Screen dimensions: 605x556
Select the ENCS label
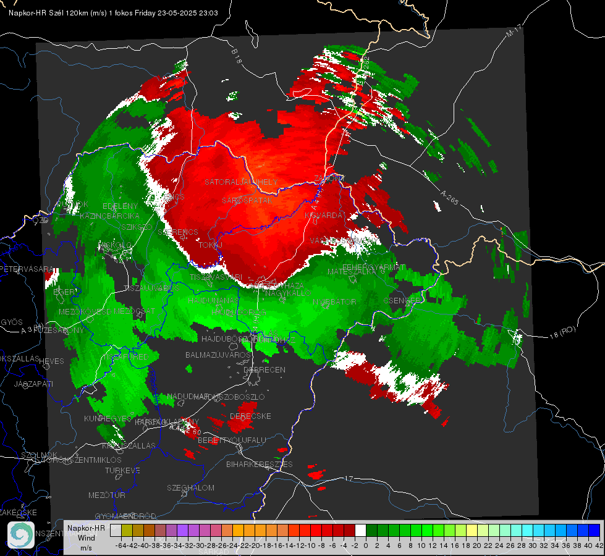[174, 197]
